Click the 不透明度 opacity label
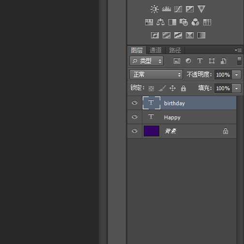 [199, 75]
